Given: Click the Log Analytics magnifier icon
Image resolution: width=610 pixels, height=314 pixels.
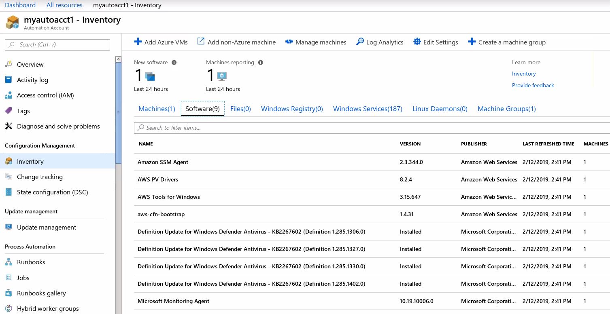Looking at the screenshot, I should [360, 42].
